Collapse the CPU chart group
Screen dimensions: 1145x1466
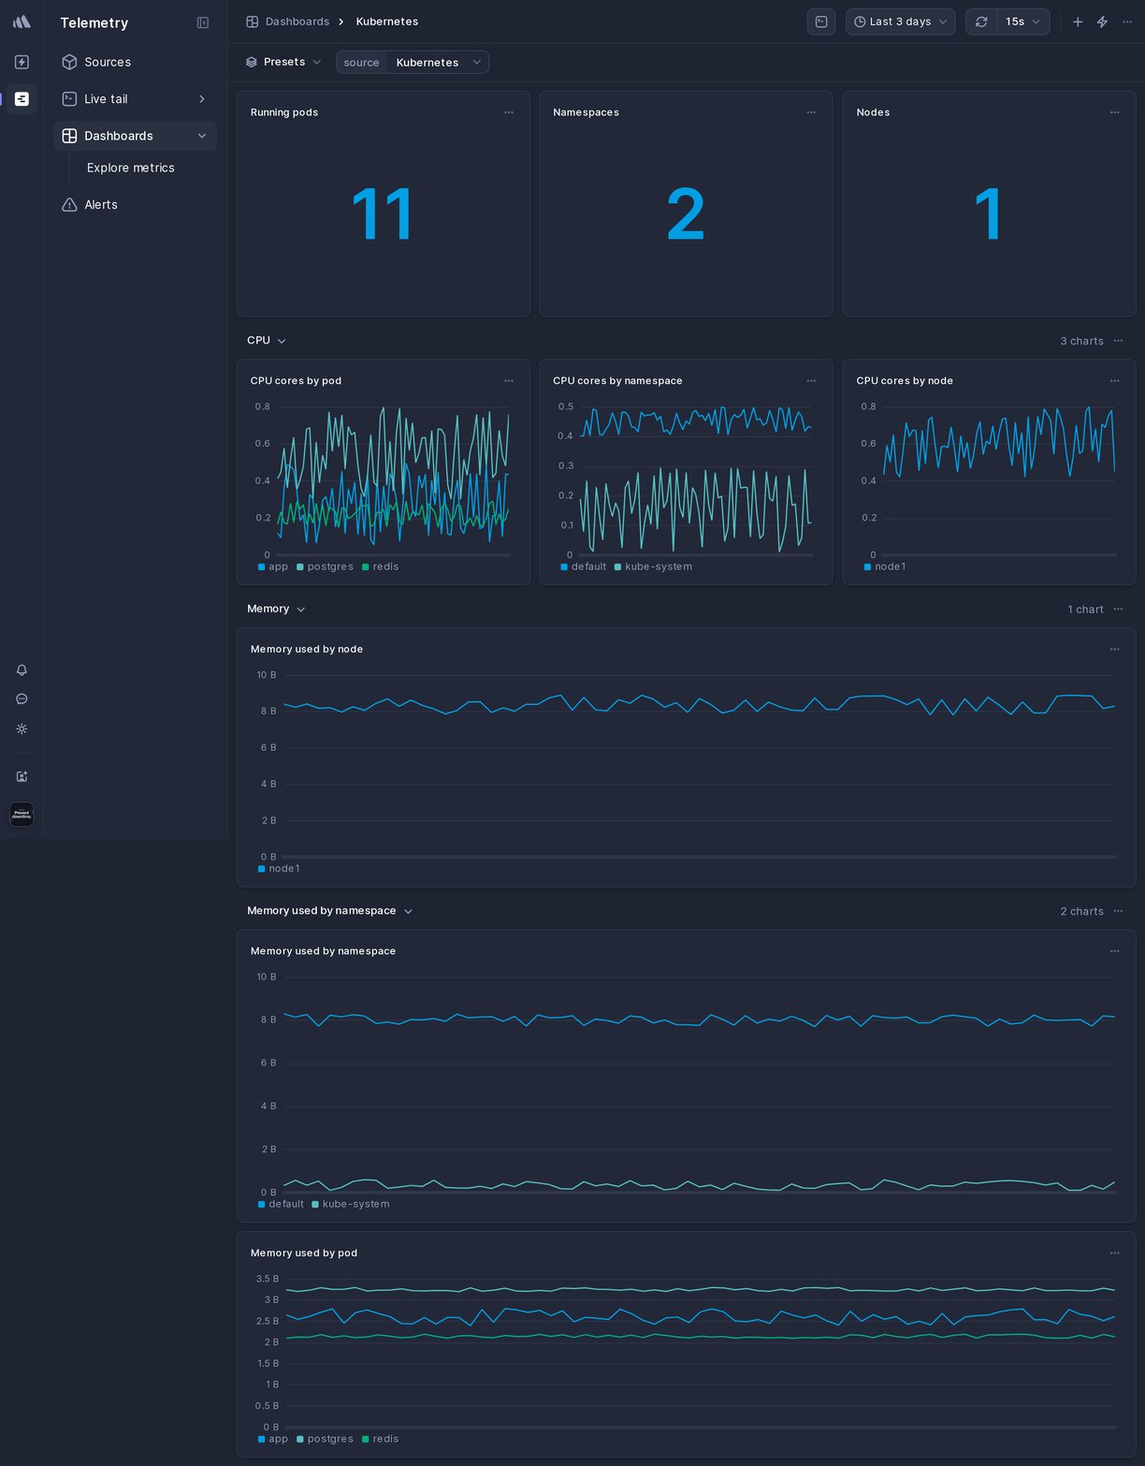tap(280, 341)
